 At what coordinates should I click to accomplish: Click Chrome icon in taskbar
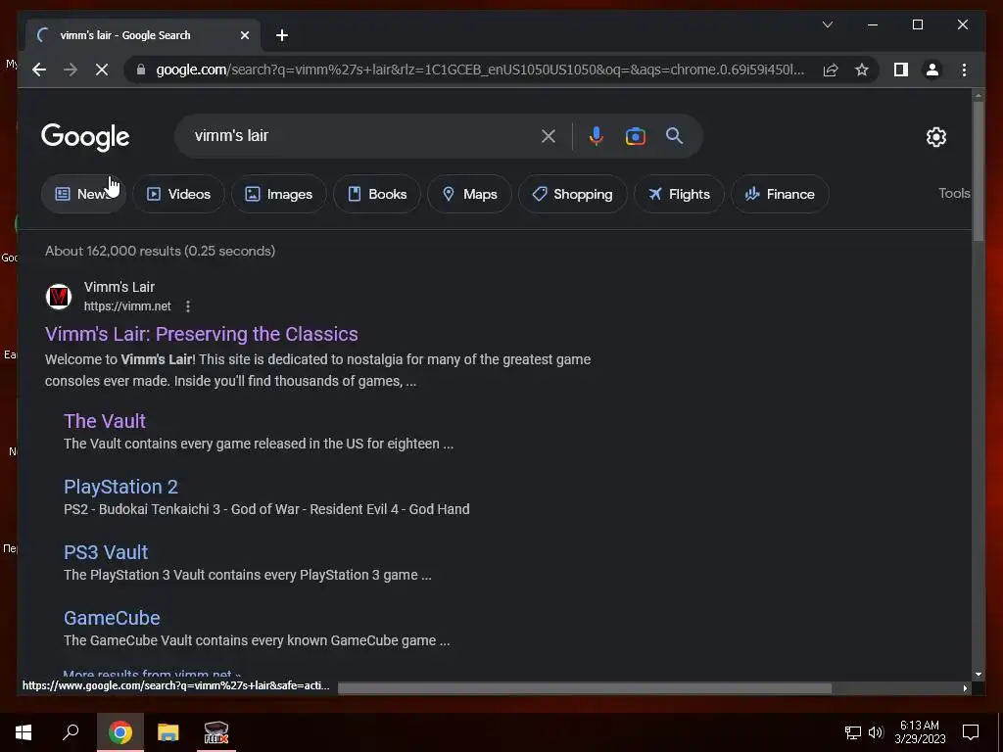[120, 732]
